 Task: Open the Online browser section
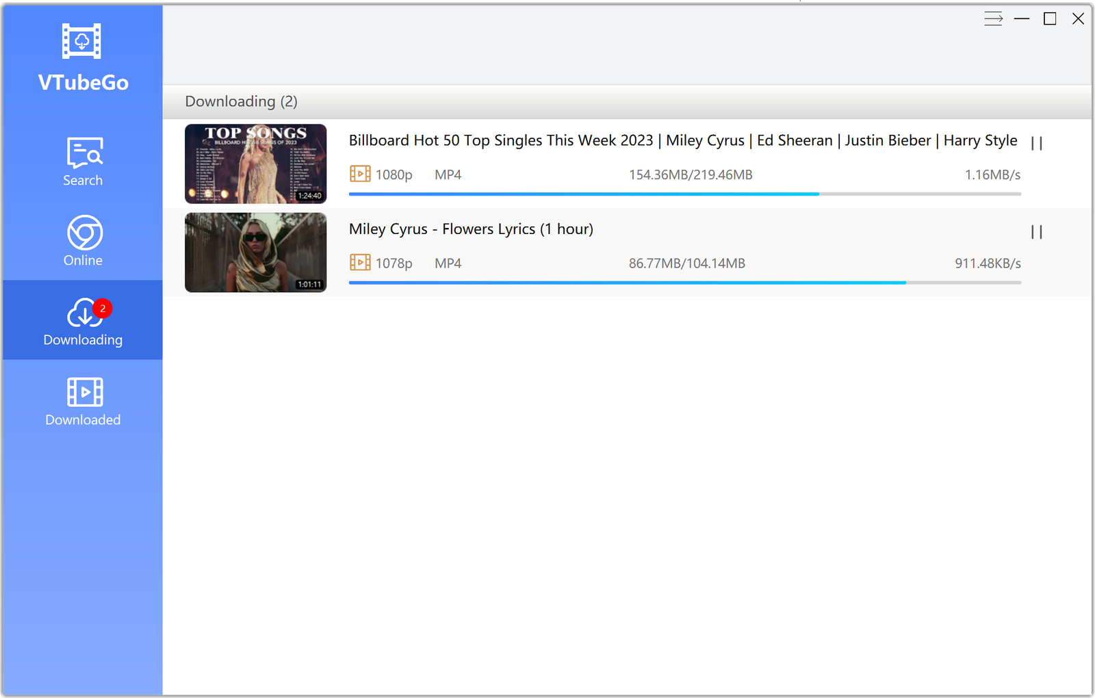(83, 241)
